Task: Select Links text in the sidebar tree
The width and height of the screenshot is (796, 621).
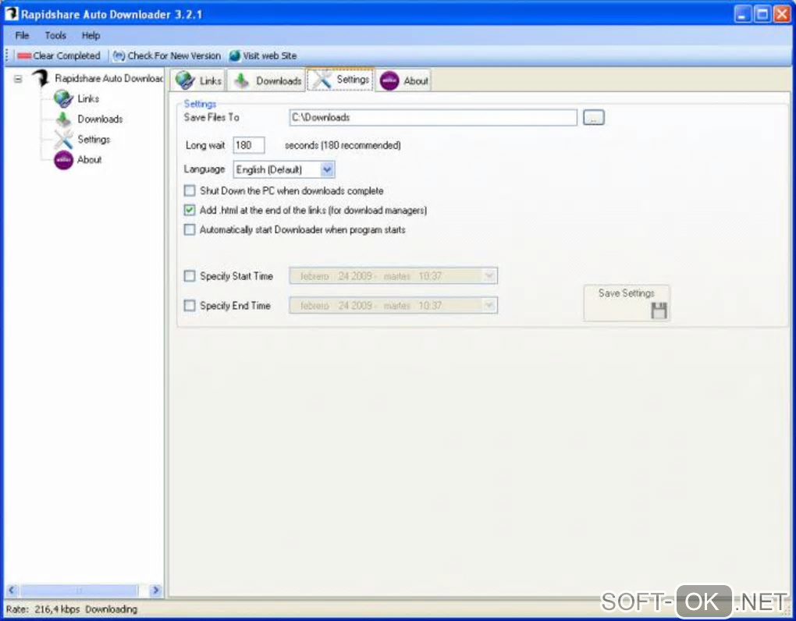Action: [x=88, y=98]
